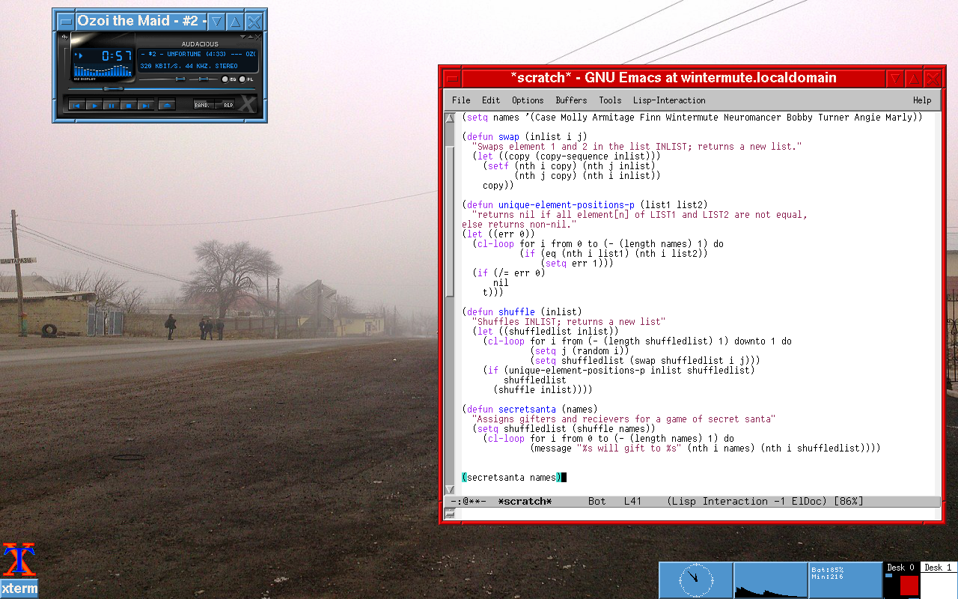958x599 pixels.
Task: Open the Buffers menu in Emacs
Action: [571, 100]
